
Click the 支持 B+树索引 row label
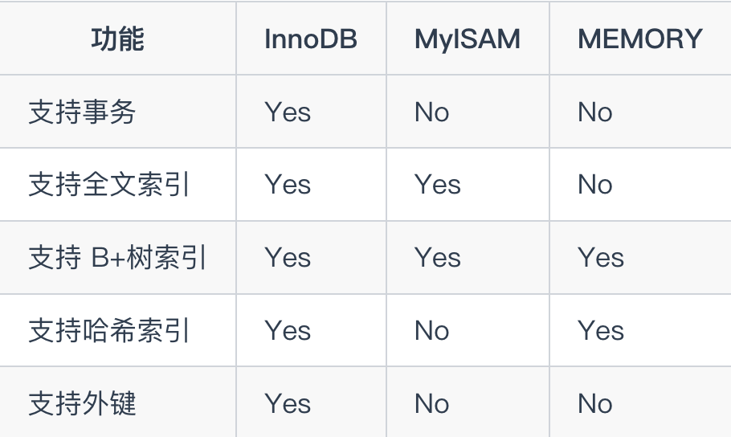pos(117,257)
